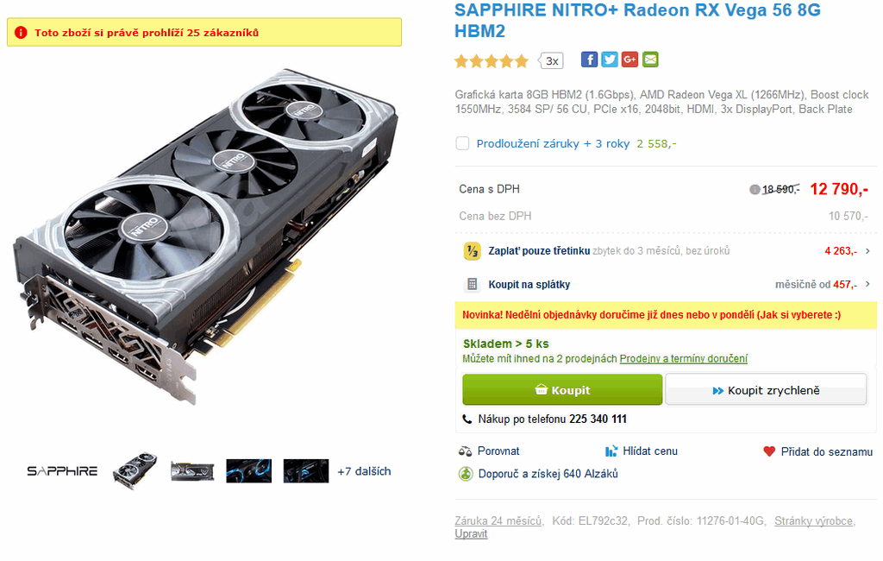Open Prodejny a termíny doručení link

pyautogui.click(x=684, y=358)
